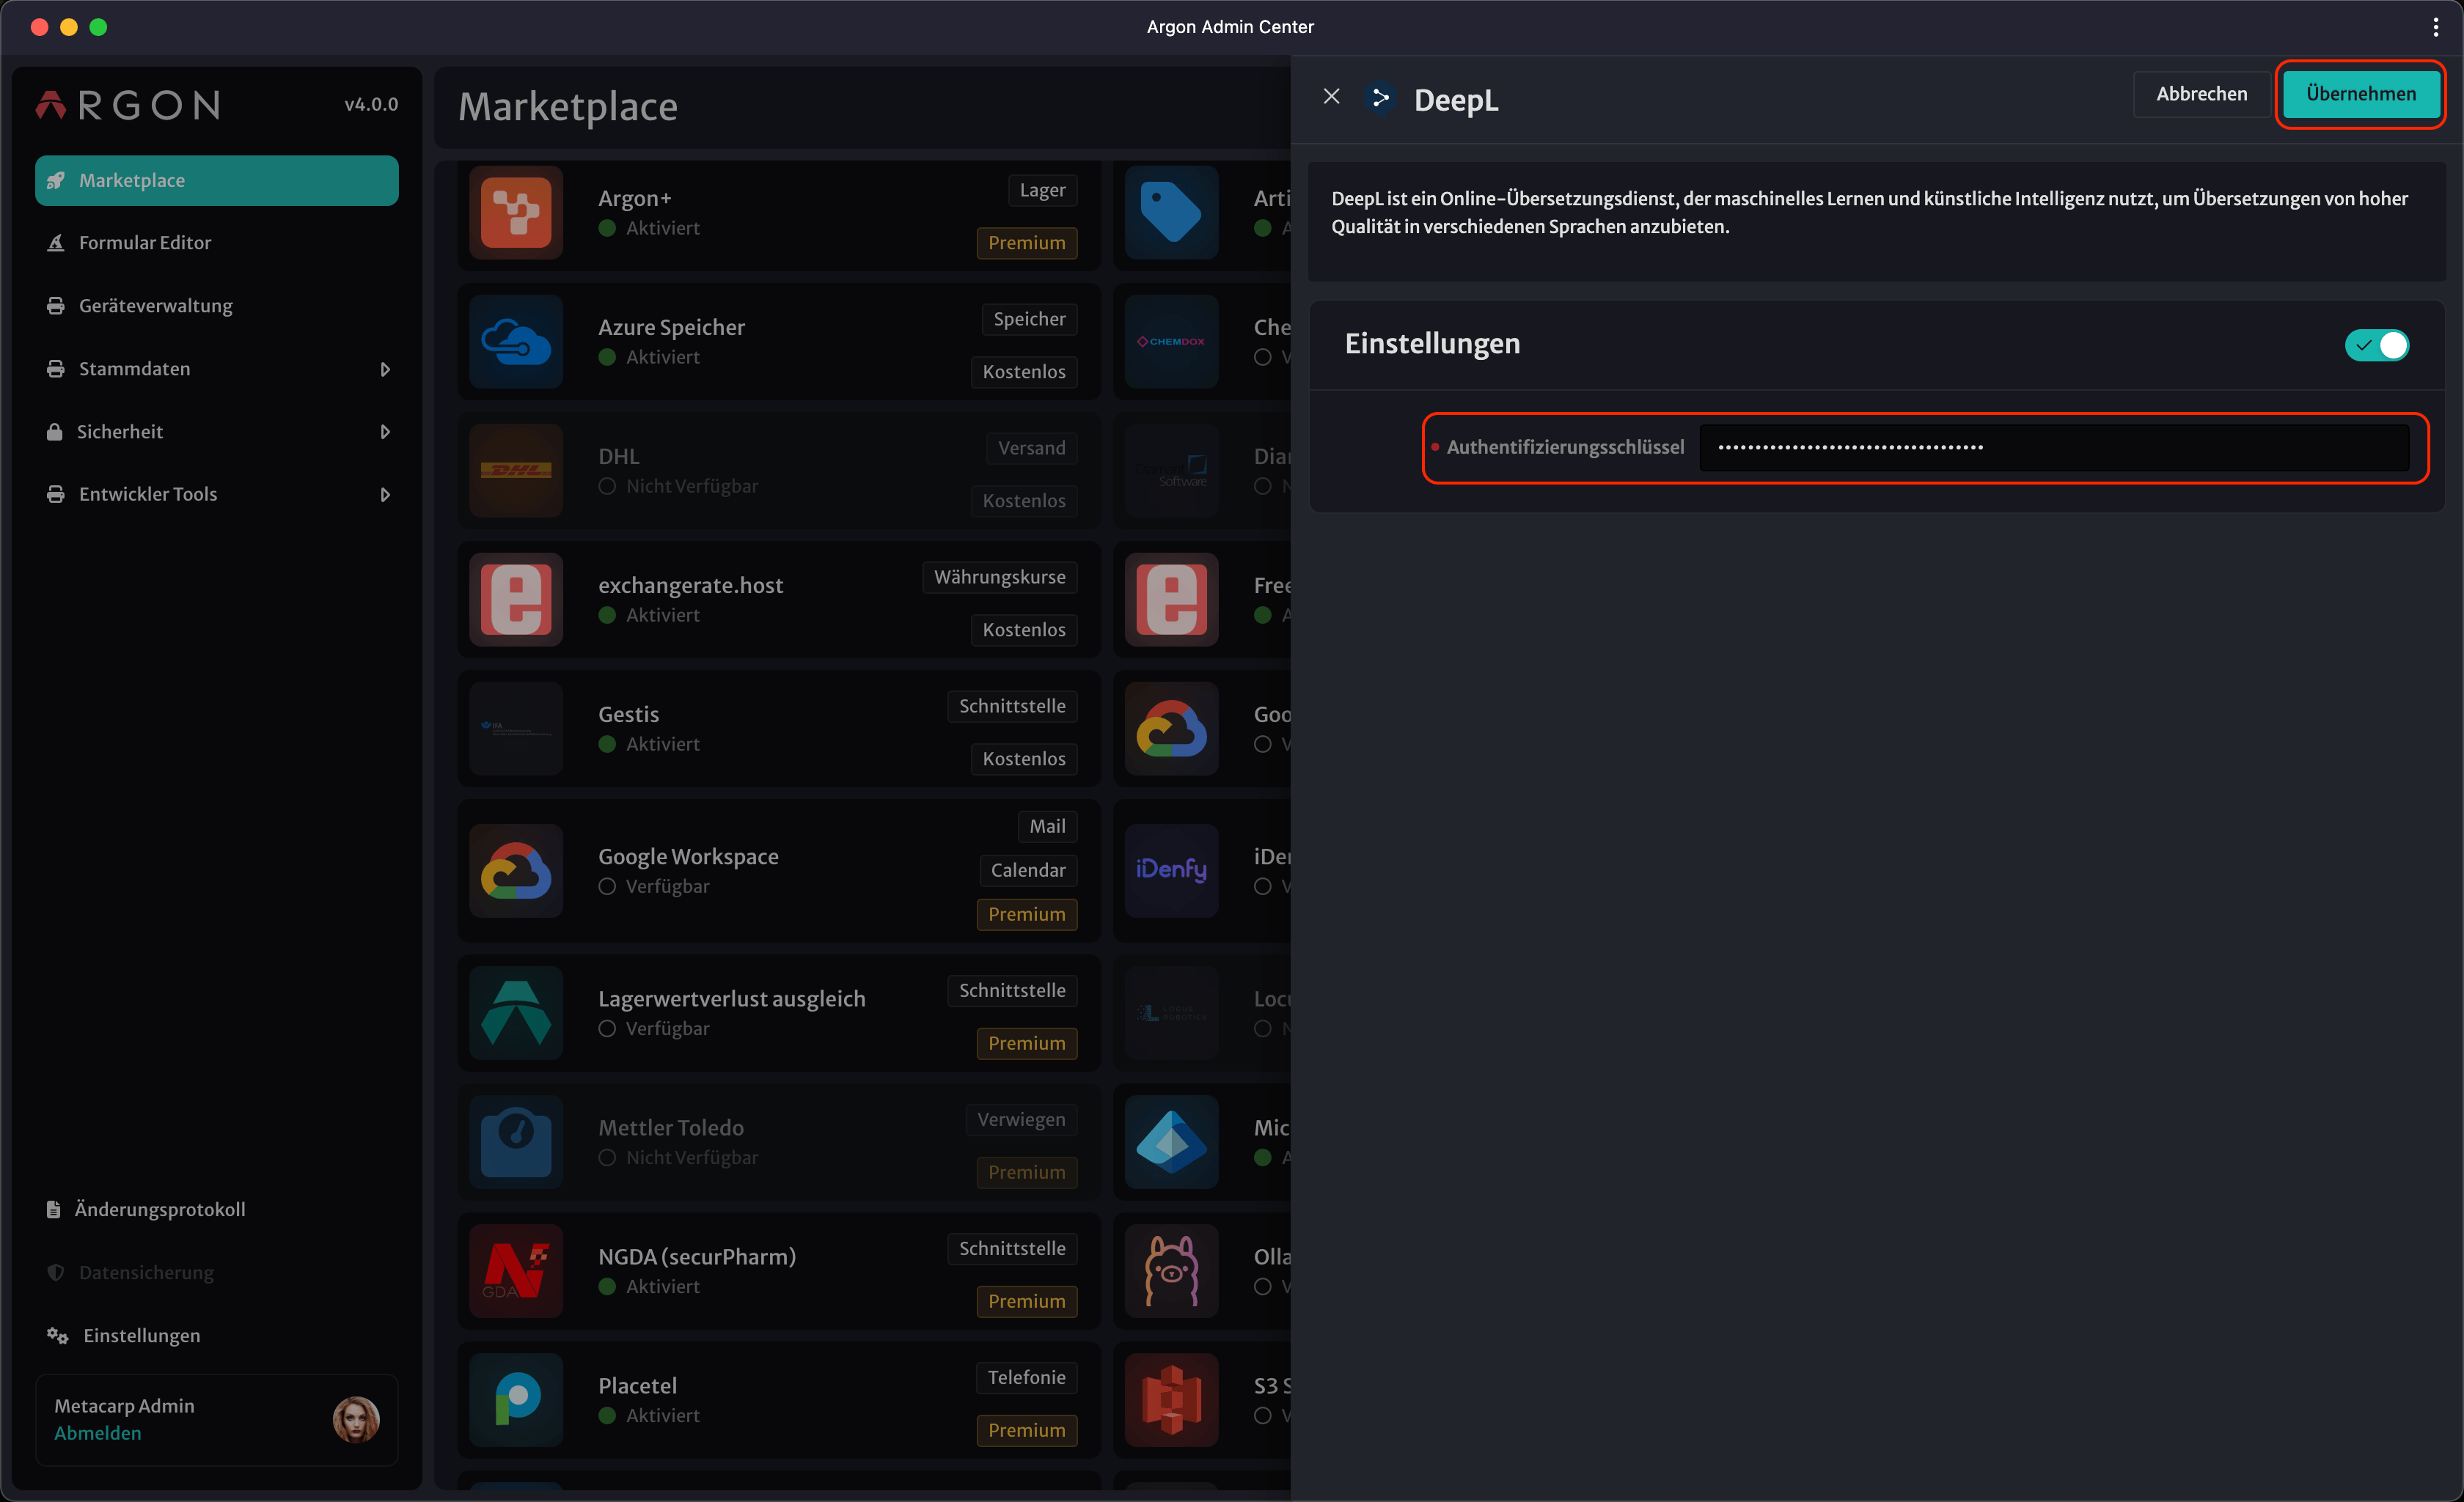Close the DeepL panel with X
The height and width of the screenshot is (1502, 2464).
[1331, 97]
